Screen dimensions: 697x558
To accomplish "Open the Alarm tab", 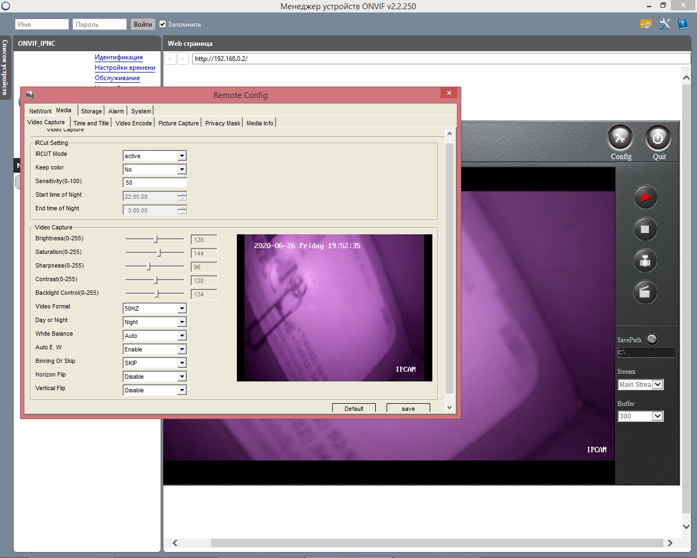I will (116, 111).
